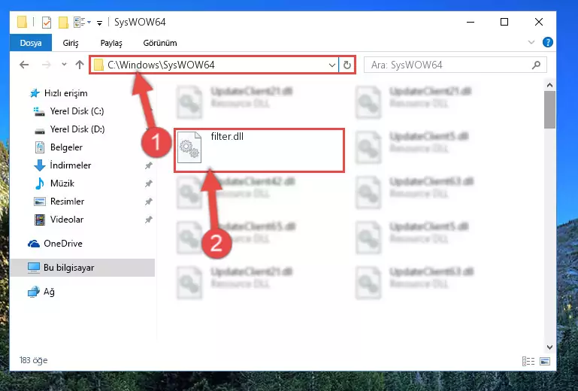The width and height of the screenshot is (578, 391).
Task: Click the search magnifier icon
Action: click(537, 65)
